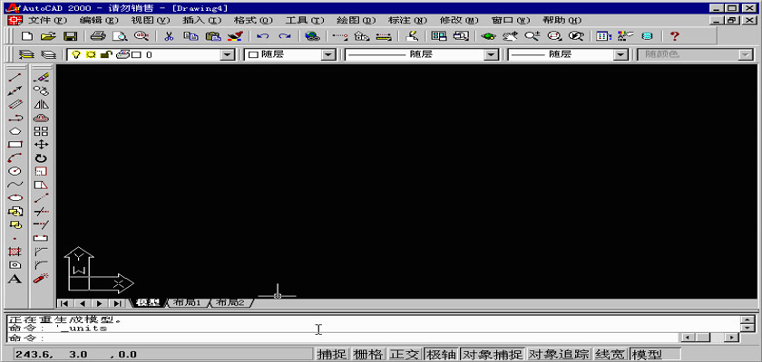Select the Polygon draw tool

tap(15, 131)
